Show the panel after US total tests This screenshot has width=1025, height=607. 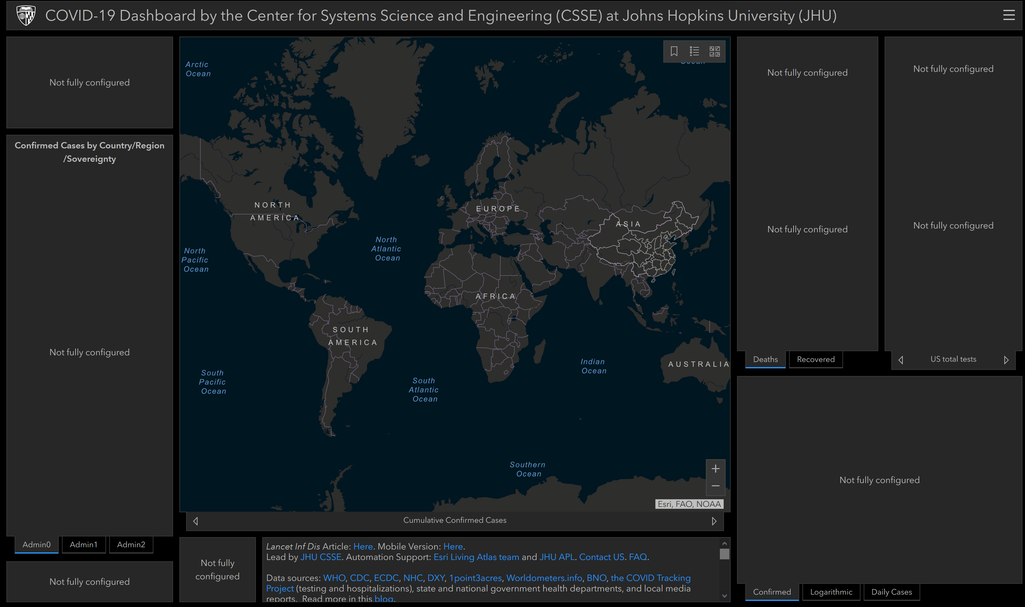click(1006, 360)
